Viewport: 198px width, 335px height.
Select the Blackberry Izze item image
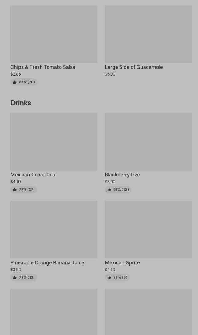coord(148,142)
